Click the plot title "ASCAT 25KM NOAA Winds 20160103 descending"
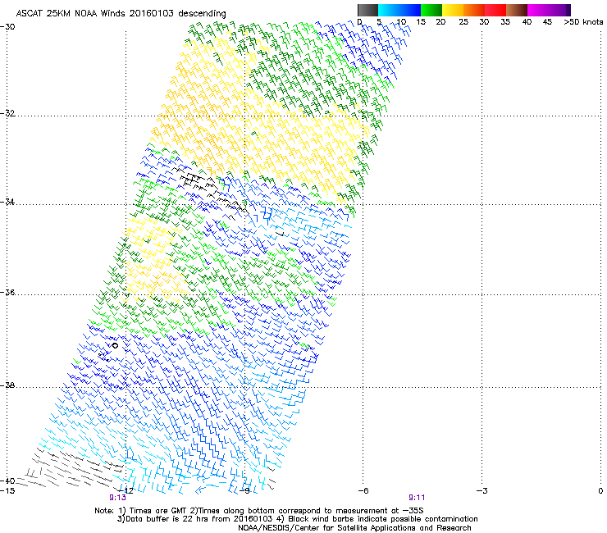The height and width of the screenshot is (533, 607). click(121, 13)
